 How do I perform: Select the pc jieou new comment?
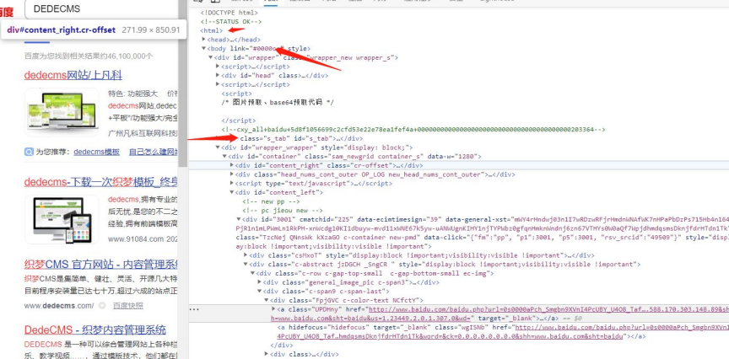pyautogui.click(x=282, y=211)
